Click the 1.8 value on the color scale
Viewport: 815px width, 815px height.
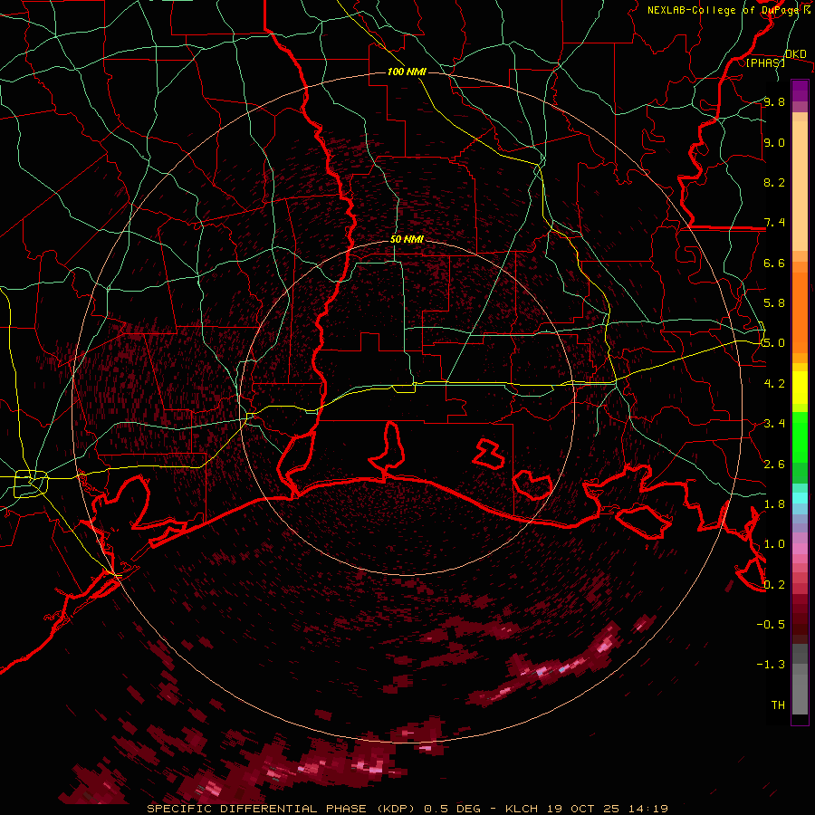(774, 504)
